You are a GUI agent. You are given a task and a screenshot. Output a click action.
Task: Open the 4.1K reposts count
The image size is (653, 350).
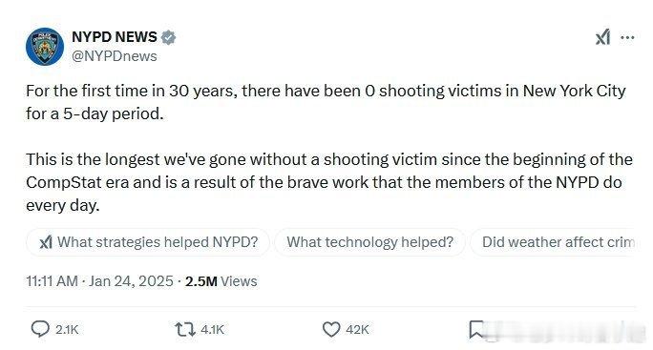pos(212,330)
